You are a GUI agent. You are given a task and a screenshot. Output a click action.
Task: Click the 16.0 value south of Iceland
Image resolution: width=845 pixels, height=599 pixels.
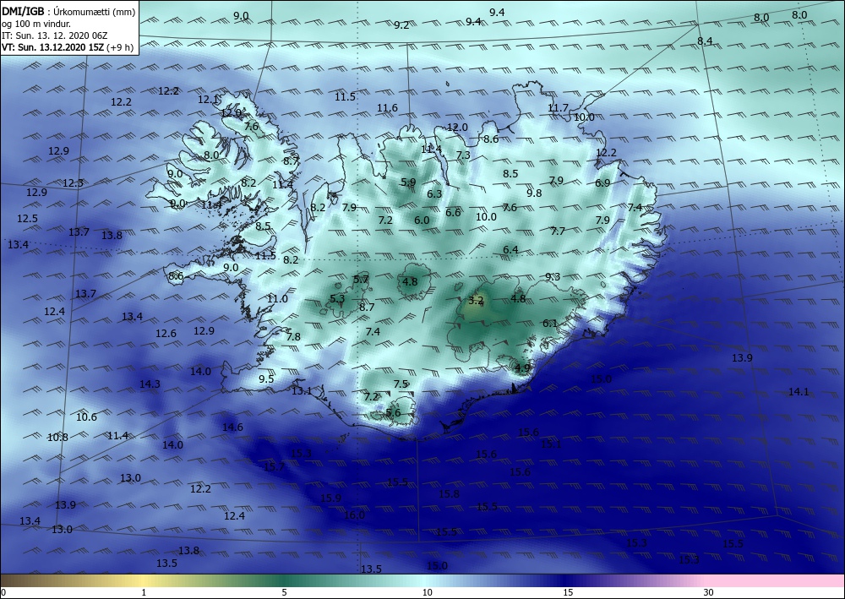click(x=354, y=515)
